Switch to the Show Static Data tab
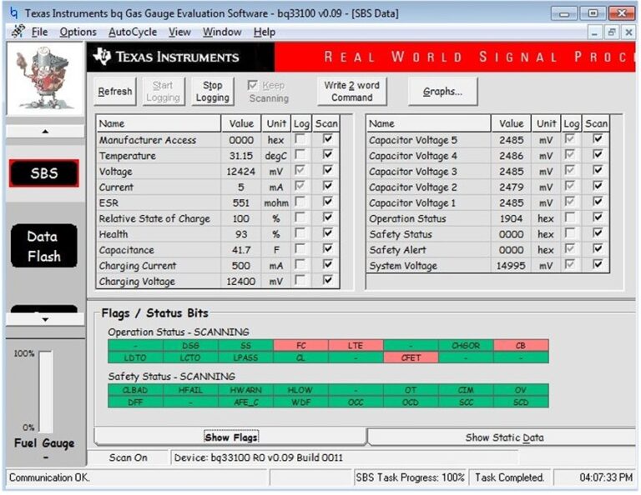Screen dimensions: 641x495 [x=504, y=437]
